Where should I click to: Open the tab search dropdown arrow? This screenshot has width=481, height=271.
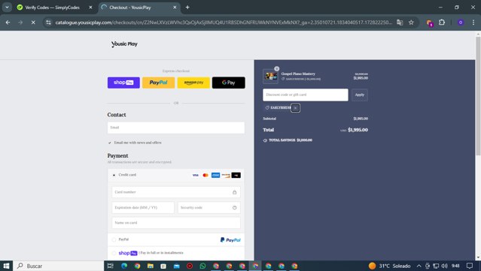point(7,8)
